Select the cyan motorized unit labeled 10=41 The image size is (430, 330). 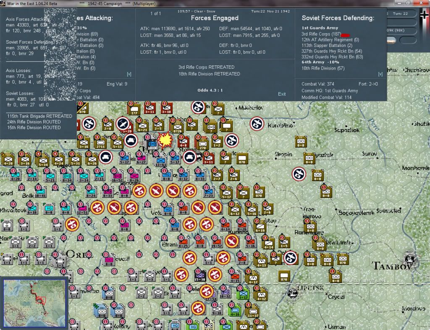click(40, 192)
